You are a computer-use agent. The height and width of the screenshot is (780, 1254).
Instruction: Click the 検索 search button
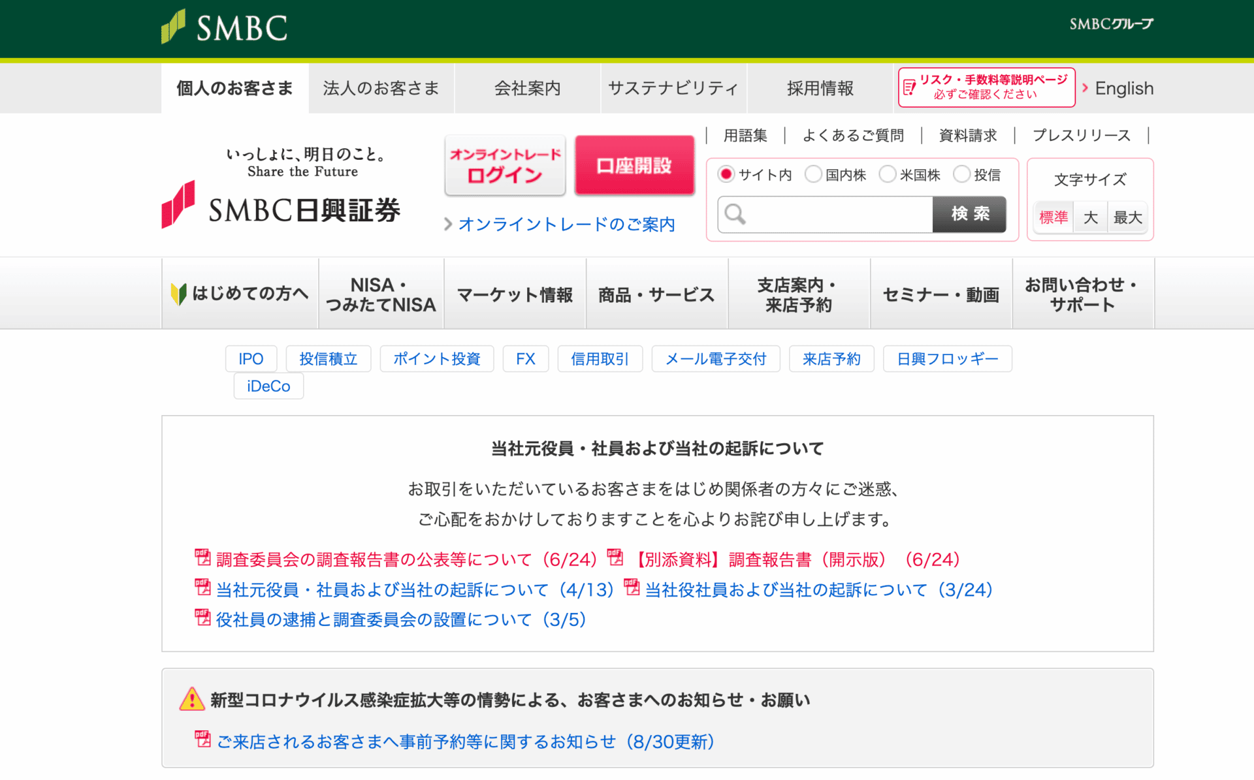pyautogui.click(x=970, y=214)
